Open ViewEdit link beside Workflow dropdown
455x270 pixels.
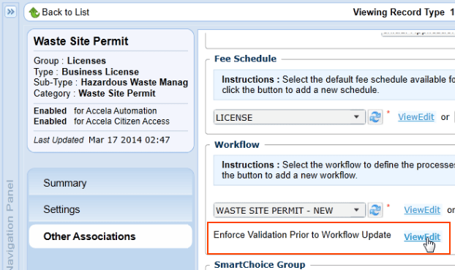tap(422, 210)
